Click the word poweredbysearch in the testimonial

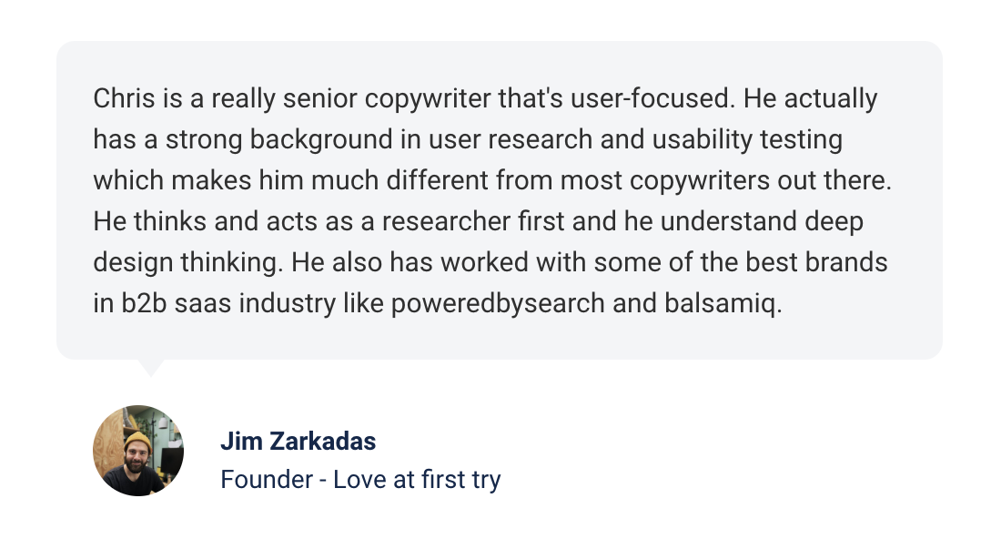pos(498,304)
